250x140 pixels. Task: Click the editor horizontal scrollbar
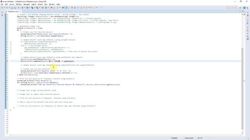pyautogui.click(x=125, y=135)
